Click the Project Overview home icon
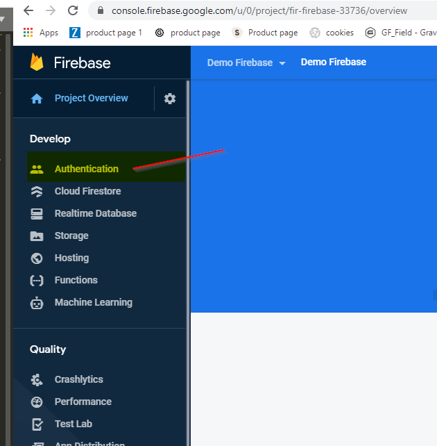The image size is (437, 446). tap(37, 99)
